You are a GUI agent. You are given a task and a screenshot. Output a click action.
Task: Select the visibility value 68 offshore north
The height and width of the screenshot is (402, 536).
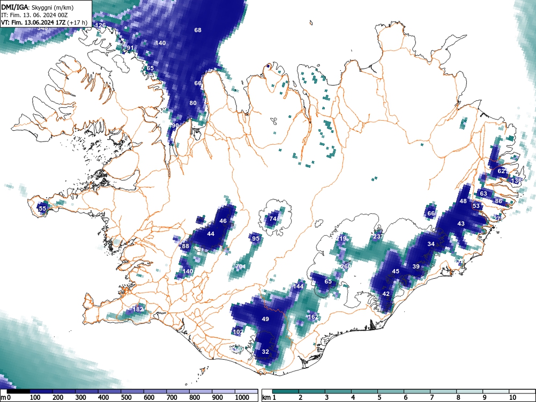[198, 30]
